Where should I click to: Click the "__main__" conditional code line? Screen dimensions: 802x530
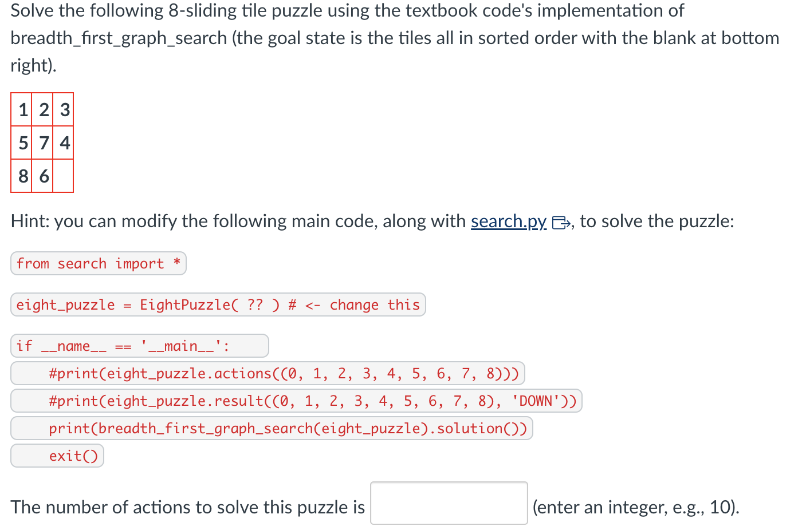tap(139, 346)
